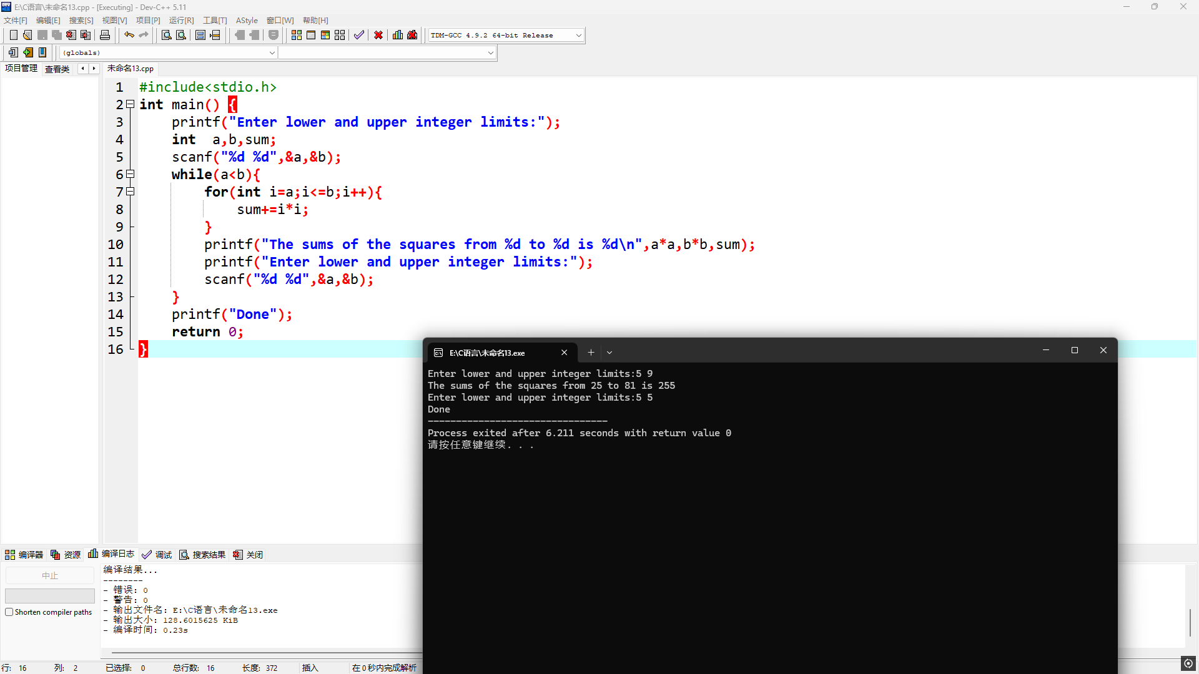Viewport: 1199px width, 674px height.
Task: Click the Print icon in toolbar
Action: coord(105,35)
